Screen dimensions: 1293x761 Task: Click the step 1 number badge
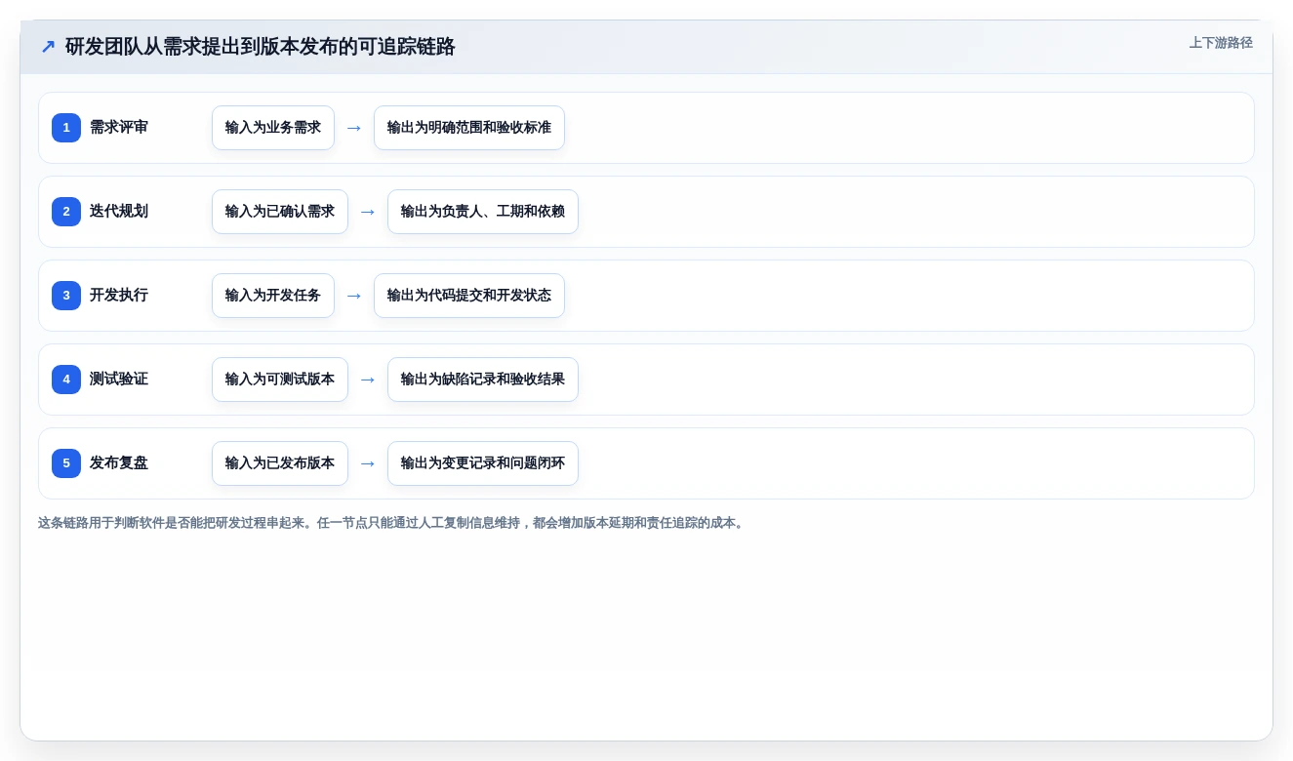click(66, 128)
